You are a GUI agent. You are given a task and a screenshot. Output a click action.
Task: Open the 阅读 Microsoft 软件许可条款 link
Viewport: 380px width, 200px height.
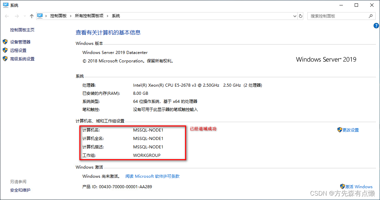pyautogui.click(x=152, y=176)
